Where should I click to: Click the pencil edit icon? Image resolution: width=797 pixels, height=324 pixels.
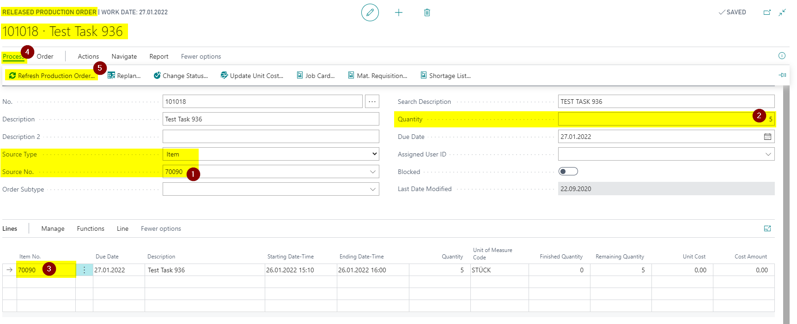tap(370, 12)
